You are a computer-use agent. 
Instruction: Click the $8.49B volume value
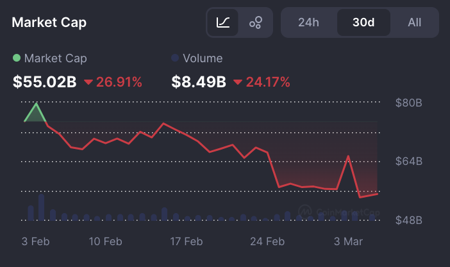pos(199,82)
